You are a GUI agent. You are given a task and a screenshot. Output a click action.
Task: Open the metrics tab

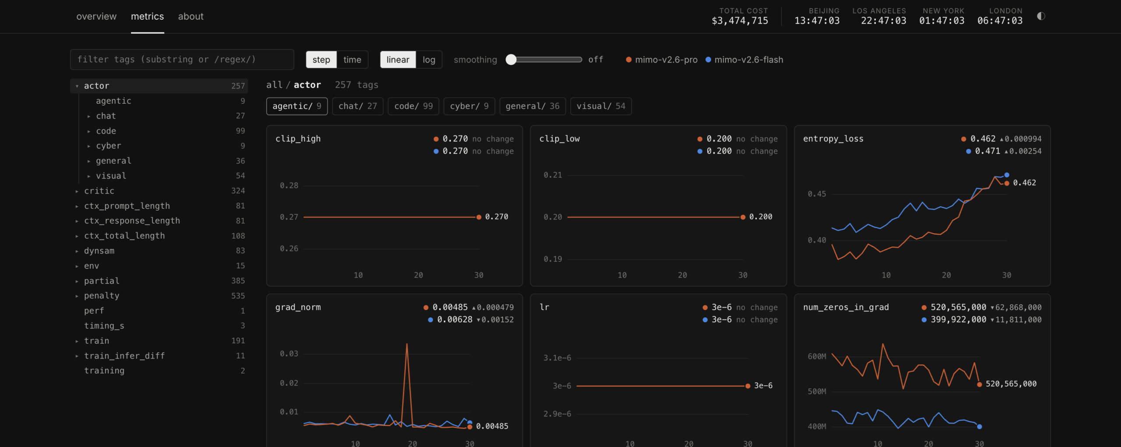click(147, 17)
